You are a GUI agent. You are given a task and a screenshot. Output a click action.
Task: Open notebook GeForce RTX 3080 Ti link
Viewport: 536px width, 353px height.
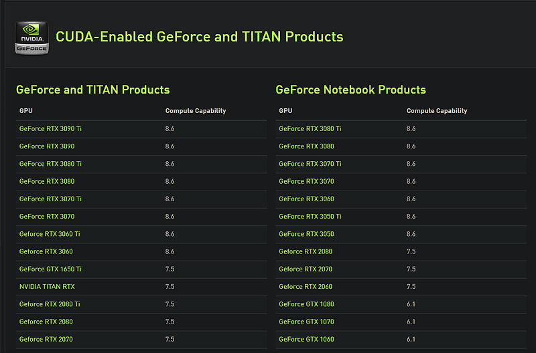(x=310, y=129)
